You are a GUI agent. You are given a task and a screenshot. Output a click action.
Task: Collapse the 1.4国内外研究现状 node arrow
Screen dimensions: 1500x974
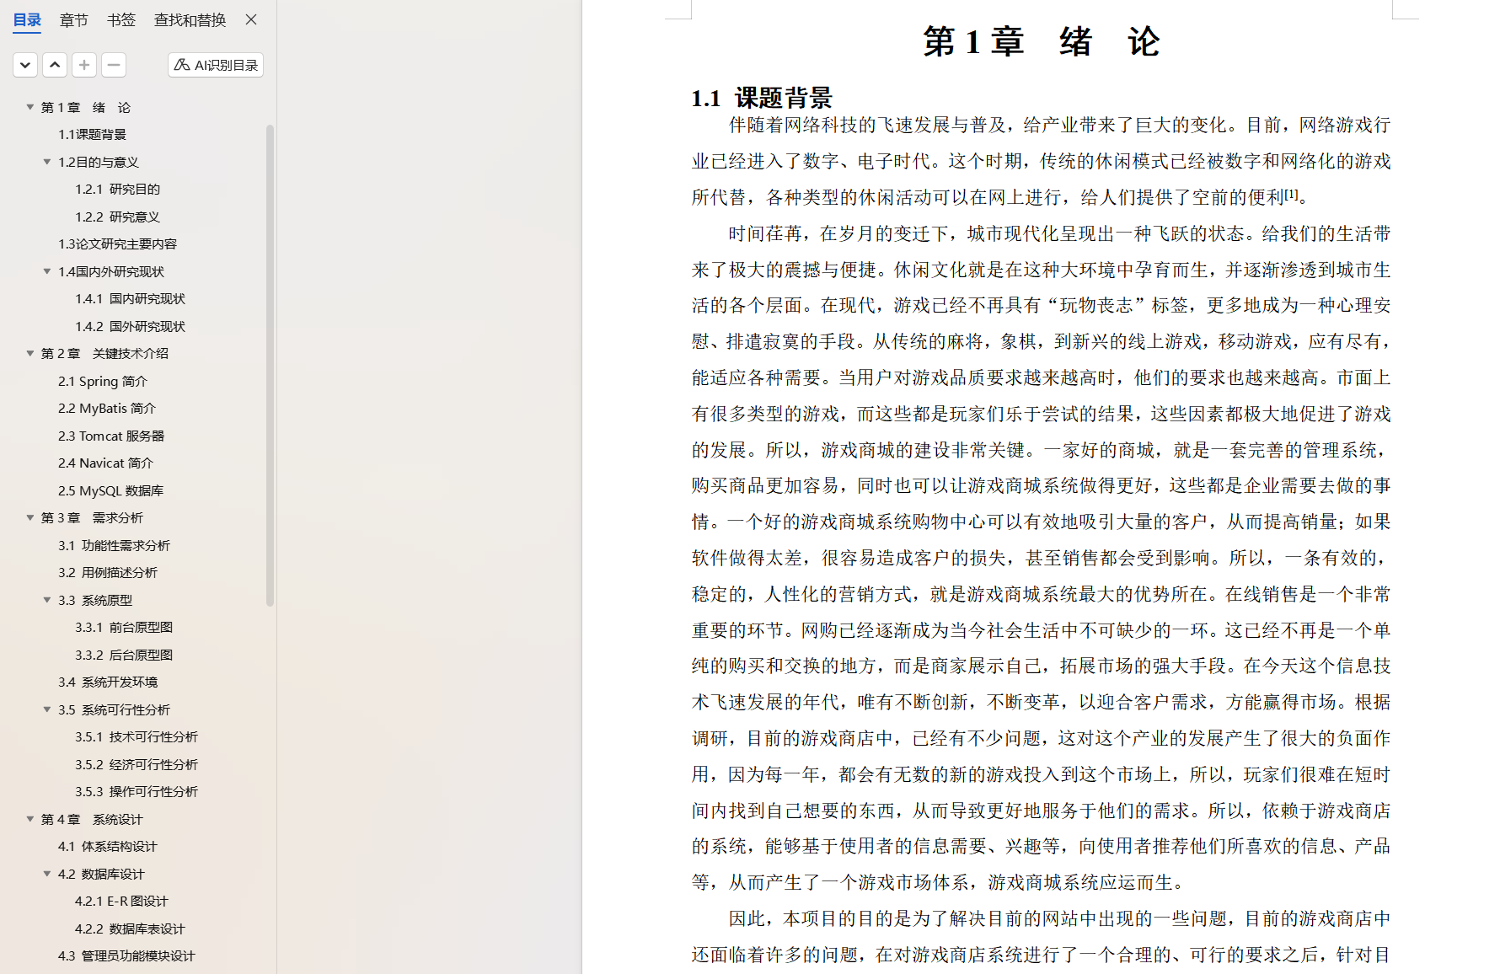(x=47, y=271)
